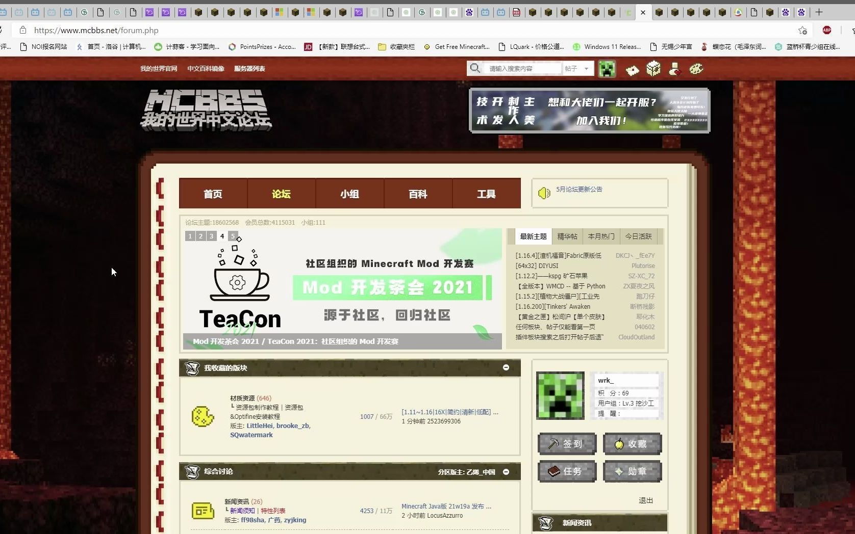The image size is (855, 534).
Task: Click the cookie icon in top navigation
Action: click(x=696, y=69)
